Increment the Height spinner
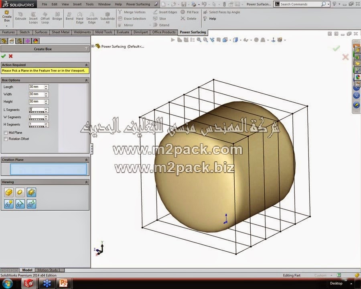This screenshot has height=289, width=361. 46,100
